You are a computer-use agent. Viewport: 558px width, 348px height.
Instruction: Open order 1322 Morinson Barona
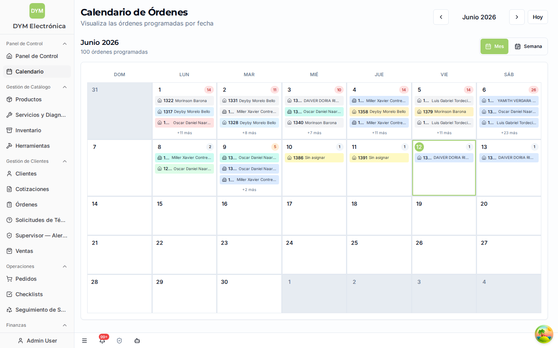[x=184, y=101]
